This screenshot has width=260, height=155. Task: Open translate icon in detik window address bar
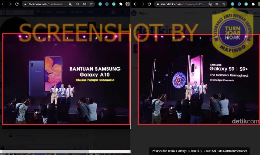pyautogui.click(x=210, y=4)
